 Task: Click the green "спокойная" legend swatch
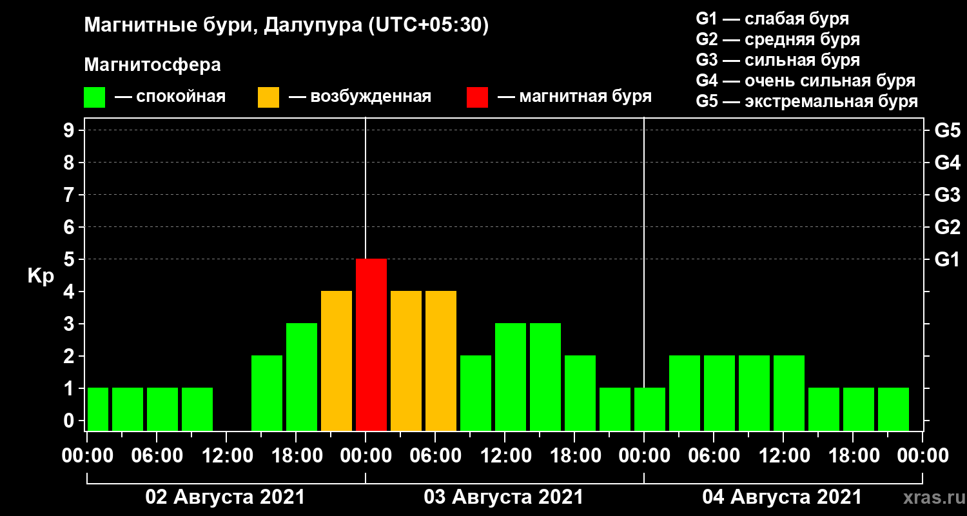[95, 97]
